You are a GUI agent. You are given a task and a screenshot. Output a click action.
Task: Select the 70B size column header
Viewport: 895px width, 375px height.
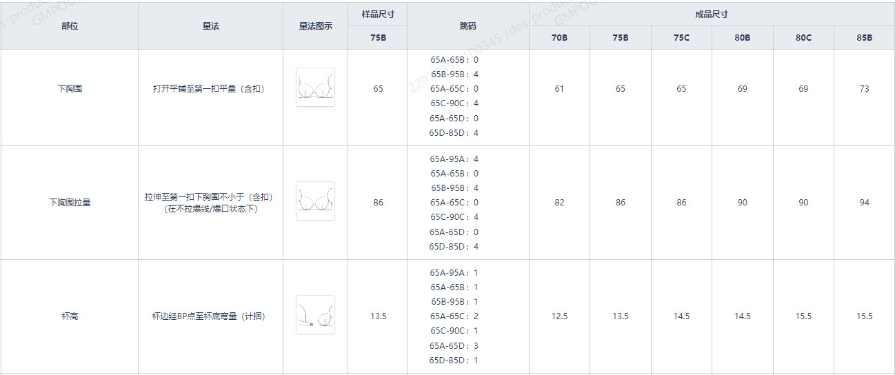tap(559, 38)
